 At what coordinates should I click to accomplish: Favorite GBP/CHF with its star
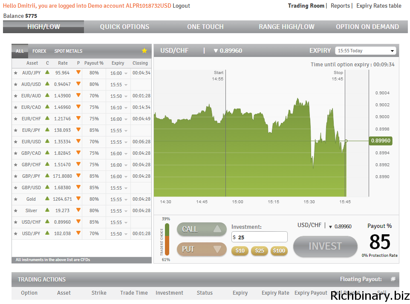16,165
